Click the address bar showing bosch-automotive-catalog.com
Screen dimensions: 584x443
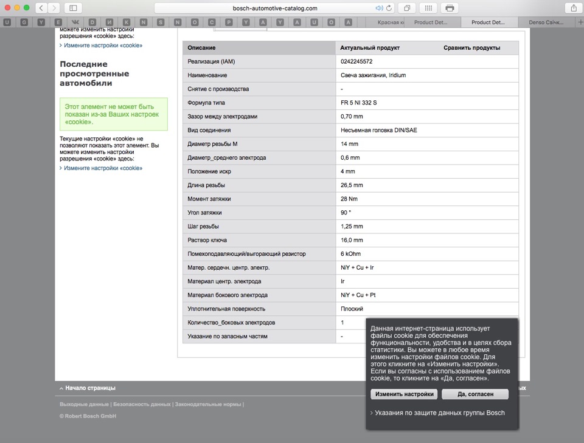(275, 8)
